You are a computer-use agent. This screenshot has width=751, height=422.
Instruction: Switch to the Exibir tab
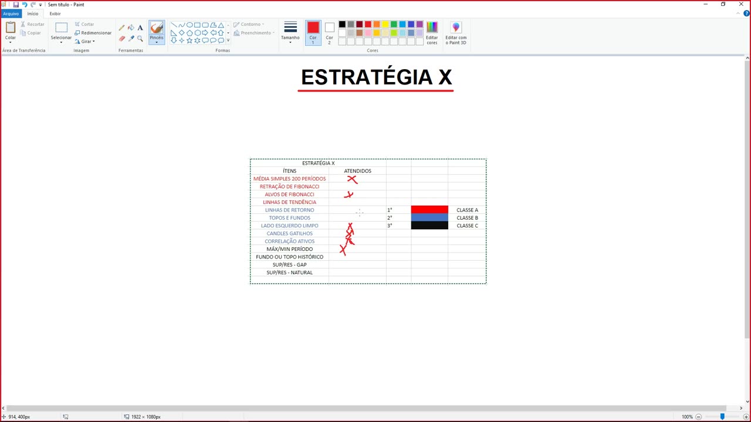55,13
